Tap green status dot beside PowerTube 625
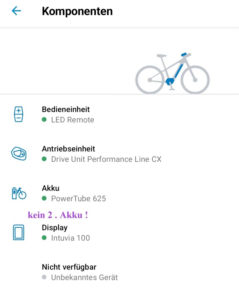The width and height of the screenshot is (239, 288). (x=44, y=198)
